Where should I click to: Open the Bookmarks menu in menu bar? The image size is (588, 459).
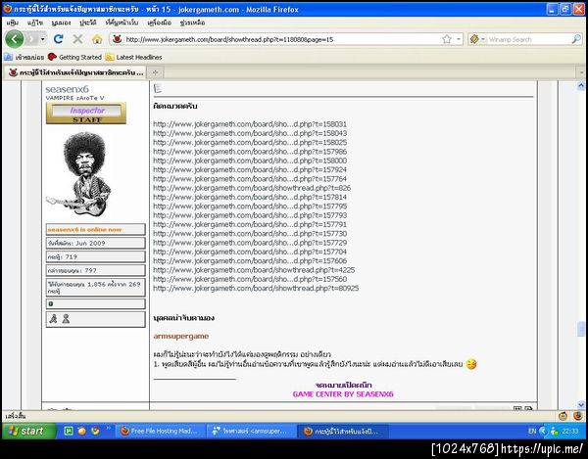pyautogui.click(x=122, y=23)
